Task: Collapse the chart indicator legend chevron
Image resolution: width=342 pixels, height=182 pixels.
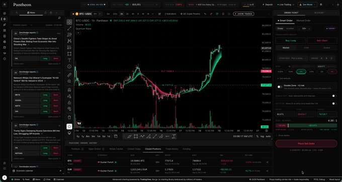Action: [x=78, y=33]
